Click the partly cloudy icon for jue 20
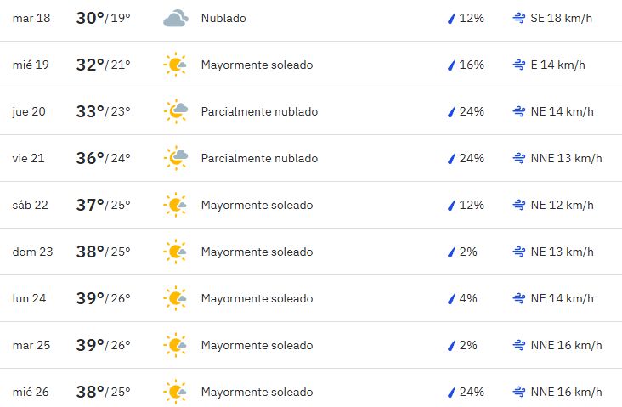This screenshot has width=622, height=407. click(x=176, y=111)
